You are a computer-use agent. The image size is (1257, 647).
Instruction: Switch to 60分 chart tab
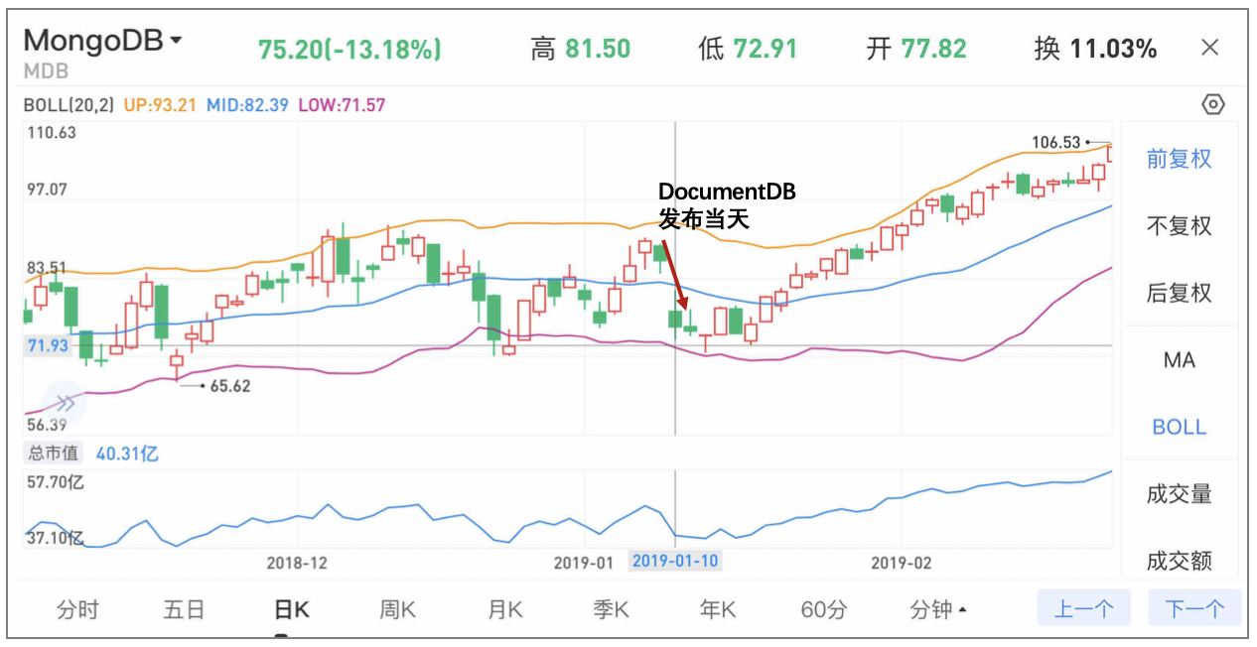[824, 609]
